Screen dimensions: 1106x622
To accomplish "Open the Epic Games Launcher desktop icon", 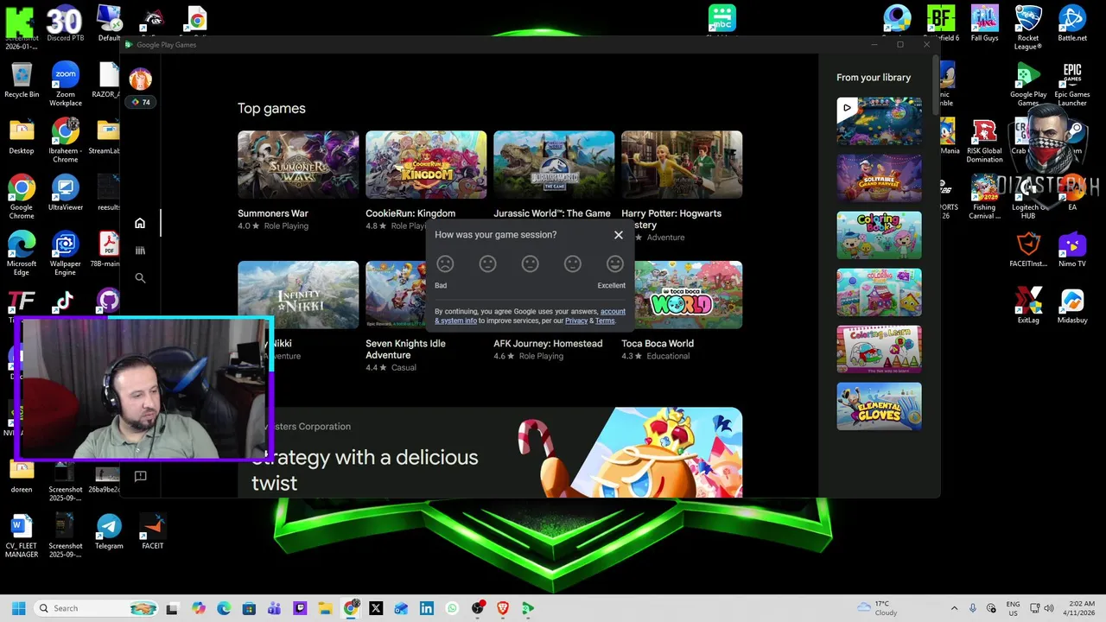I will (x=1072, y=84).
